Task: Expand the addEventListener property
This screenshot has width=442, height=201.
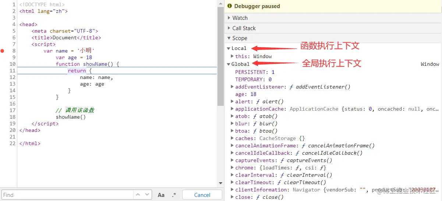Action: click(x=232, y=87)
